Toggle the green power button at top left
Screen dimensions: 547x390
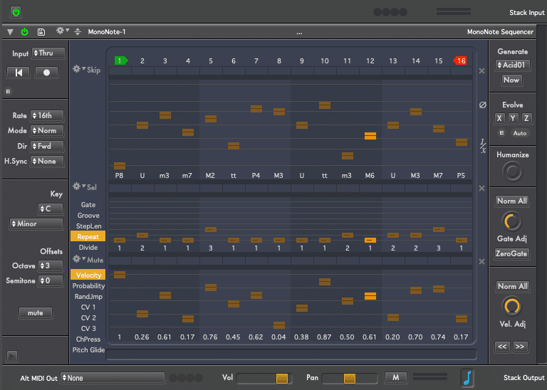(16, 12)
